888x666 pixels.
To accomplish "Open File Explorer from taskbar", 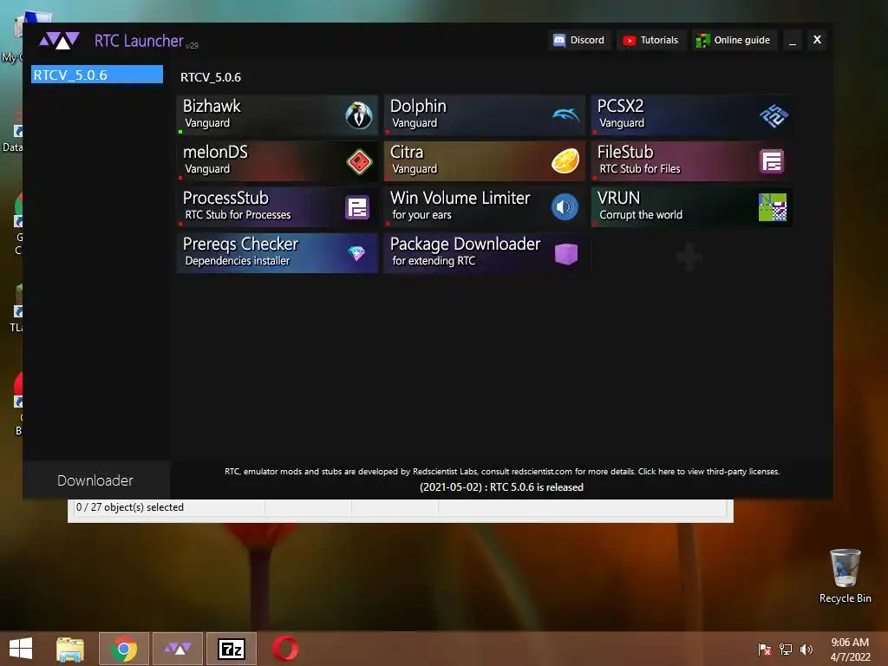I will click(x=70, y=649).
